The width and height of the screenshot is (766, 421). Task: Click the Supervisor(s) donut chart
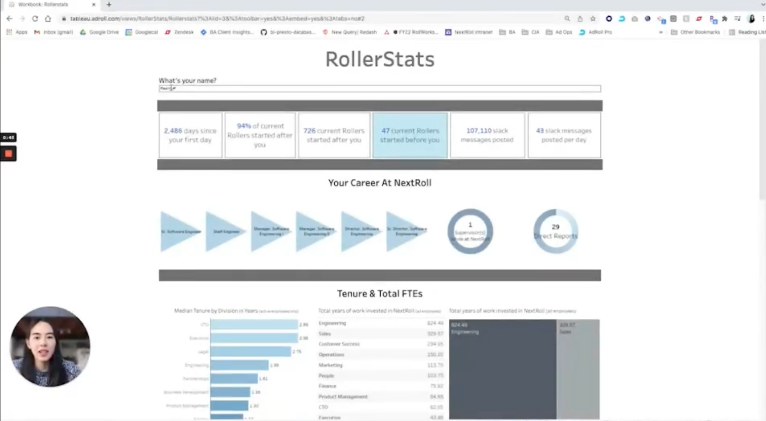point(470,231)
